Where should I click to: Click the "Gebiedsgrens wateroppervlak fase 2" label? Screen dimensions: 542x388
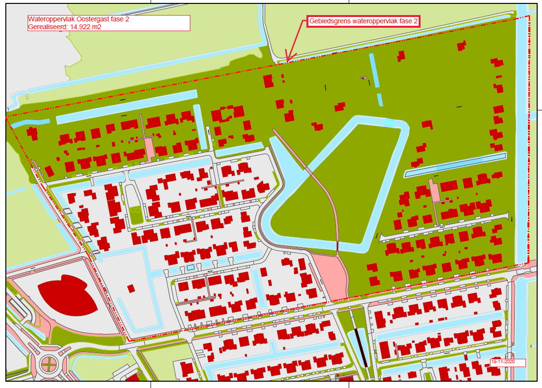coord(363,21)
